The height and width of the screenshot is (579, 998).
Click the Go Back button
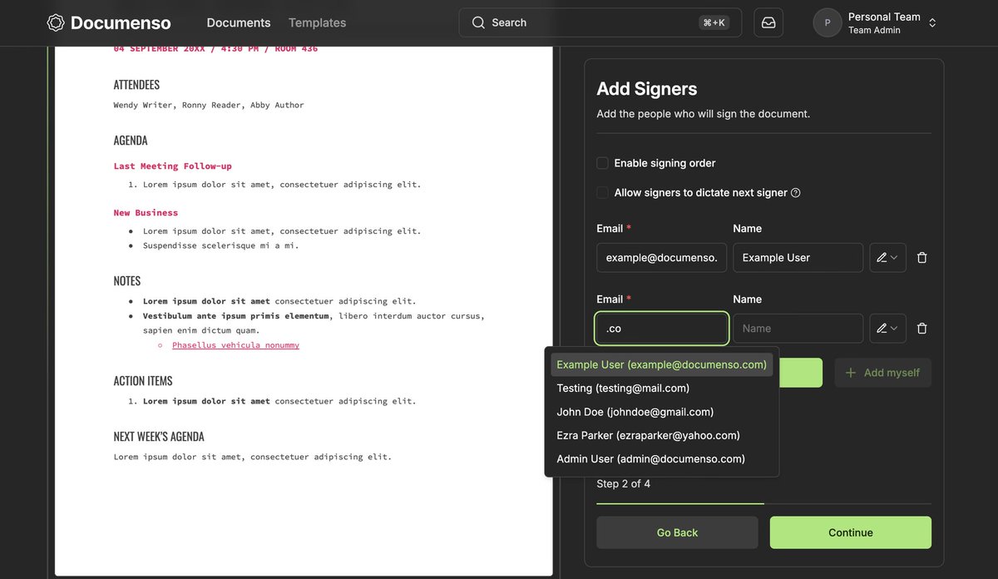pos(677,532)
